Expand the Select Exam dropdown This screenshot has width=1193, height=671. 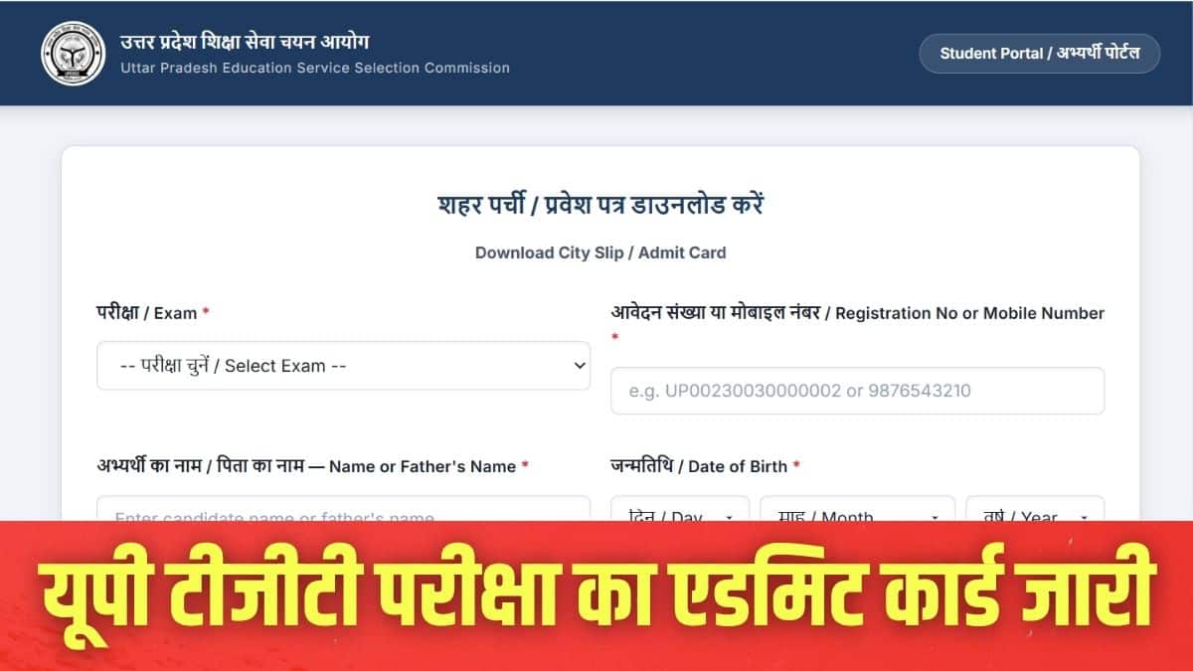[343, 366]
